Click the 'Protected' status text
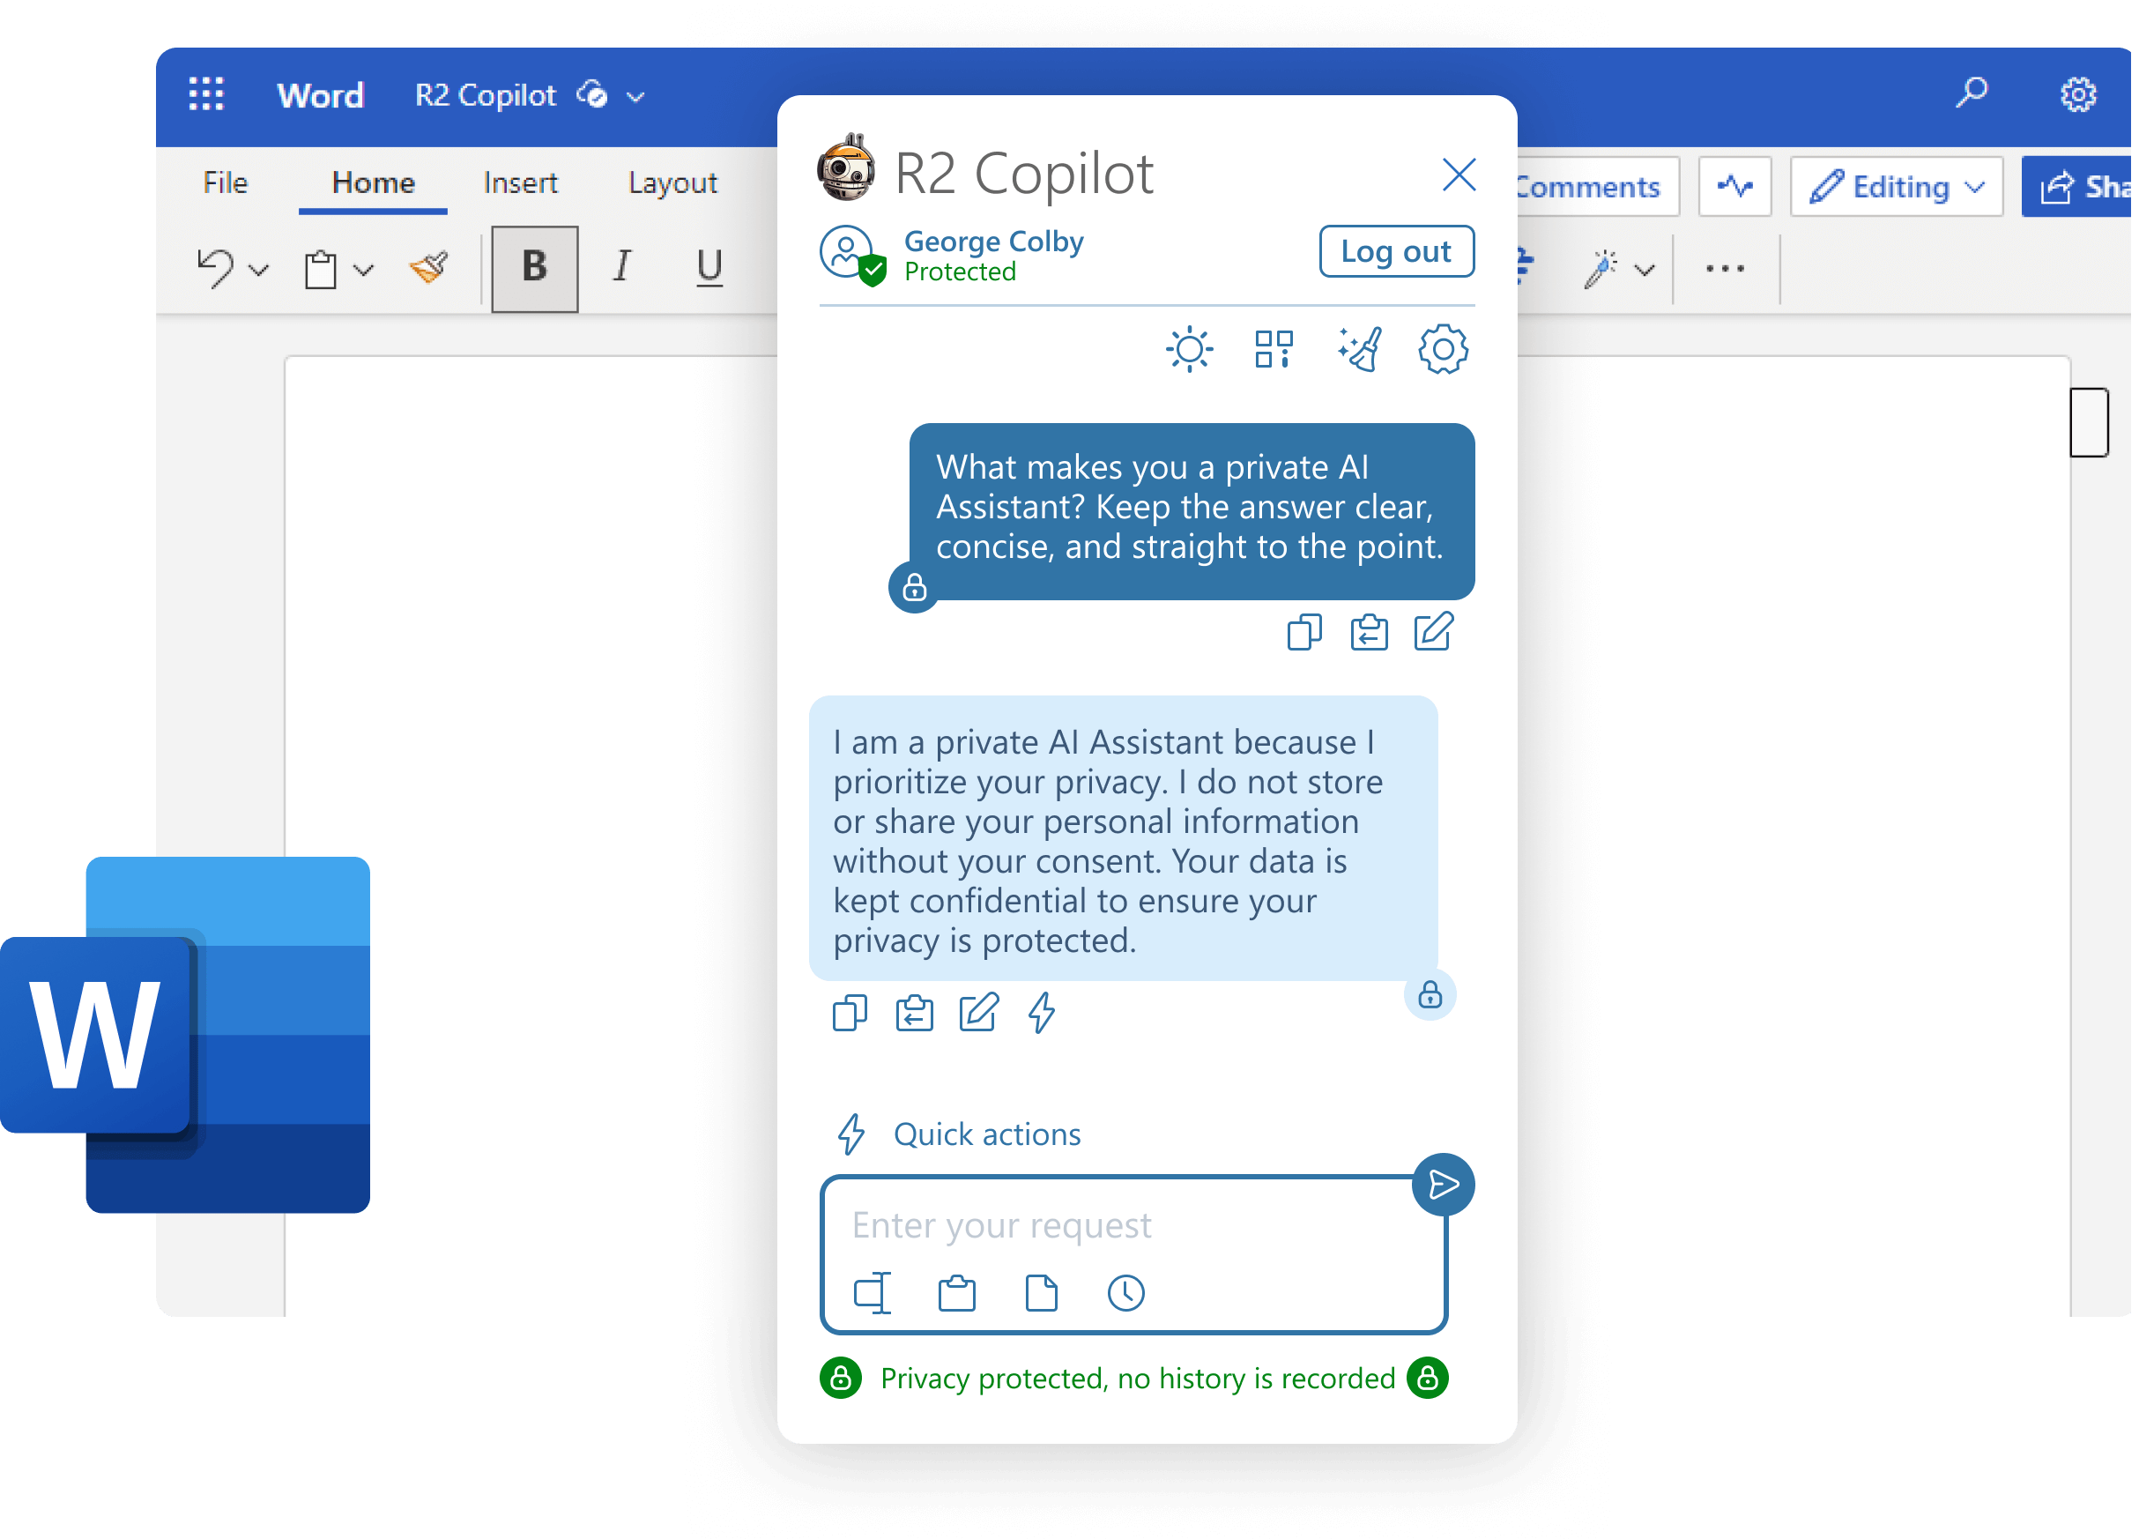The height and width of the screenshot is (1539, 2139). point(960,272)
